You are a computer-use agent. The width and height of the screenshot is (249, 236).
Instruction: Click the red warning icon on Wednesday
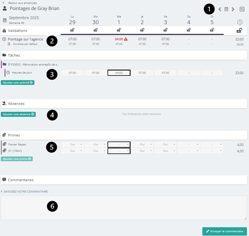tap(126, 39)
